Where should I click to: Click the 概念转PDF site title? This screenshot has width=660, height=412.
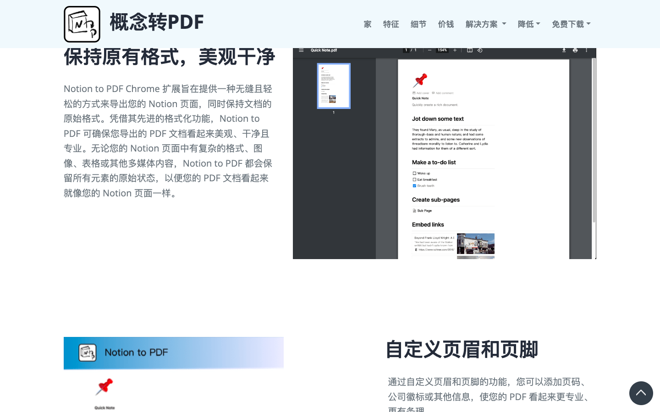tap(157, 22)
